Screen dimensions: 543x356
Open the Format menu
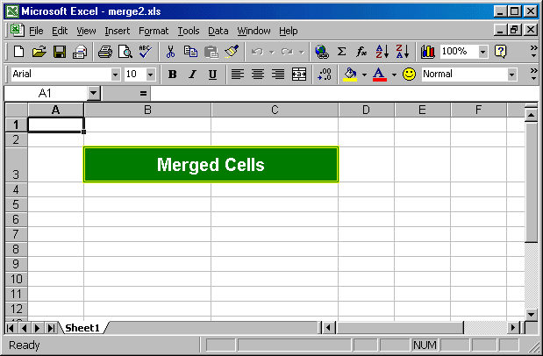pos(154,31)
